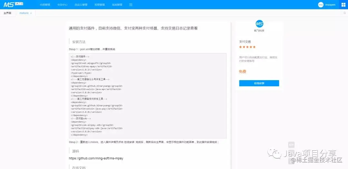Screen dimensions: 348x169
Task: Click the 在线安装 install button
Action: (x=259, y=83)
